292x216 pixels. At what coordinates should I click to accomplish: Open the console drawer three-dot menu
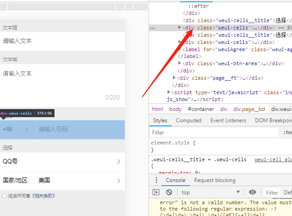(156, 180)
